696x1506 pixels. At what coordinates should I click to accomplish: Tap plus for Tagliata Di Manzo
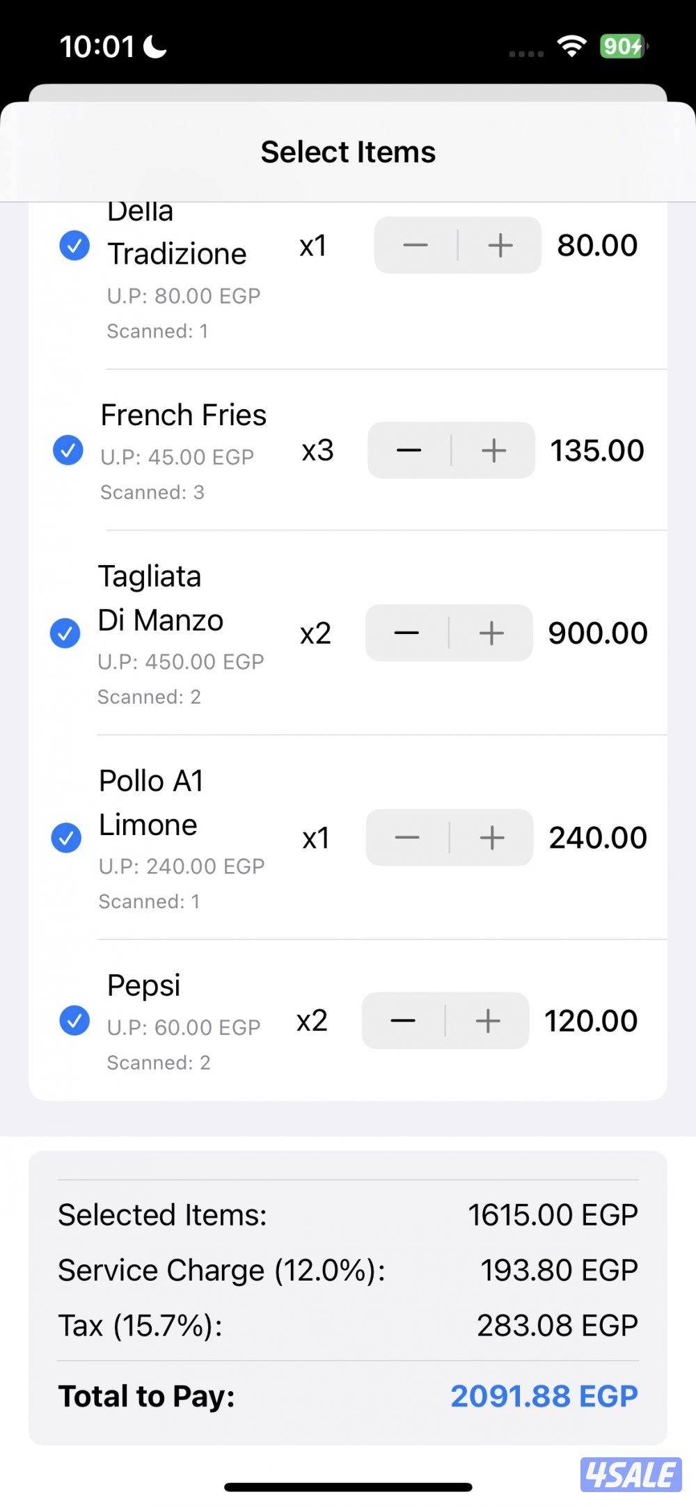(x=491, y=633)
